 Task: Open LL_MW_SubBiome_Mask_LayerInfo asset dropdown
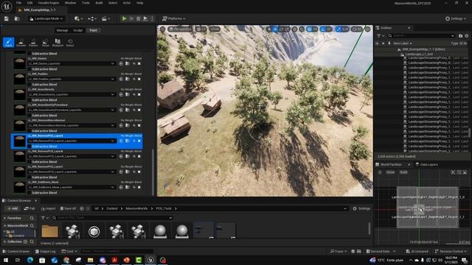(x=72, y=187)
